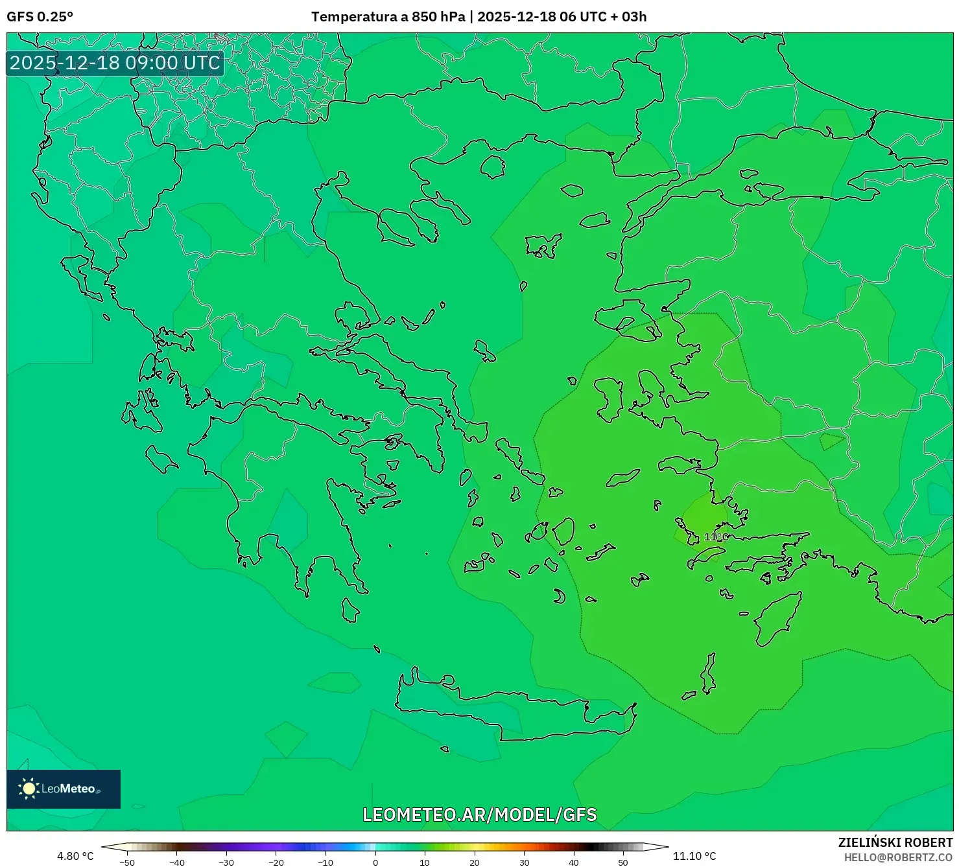Image resolution: width=959 pixels, height=867 pixels.
Task: Select the 2025-12-18 09:00 UTC timestamp badge
Action: tap(114, 64)
